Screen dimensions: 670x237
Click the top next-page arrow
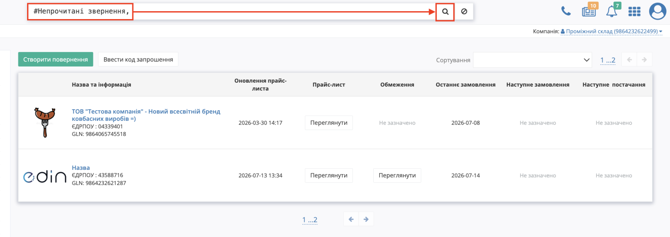pyautogui.click(x=644, y=60)
